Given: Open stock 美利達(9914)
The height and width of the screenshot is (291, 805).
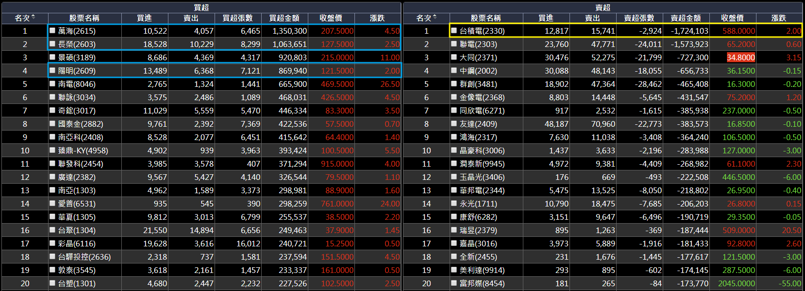Looking at the screenshot, I should click(482, 270).
